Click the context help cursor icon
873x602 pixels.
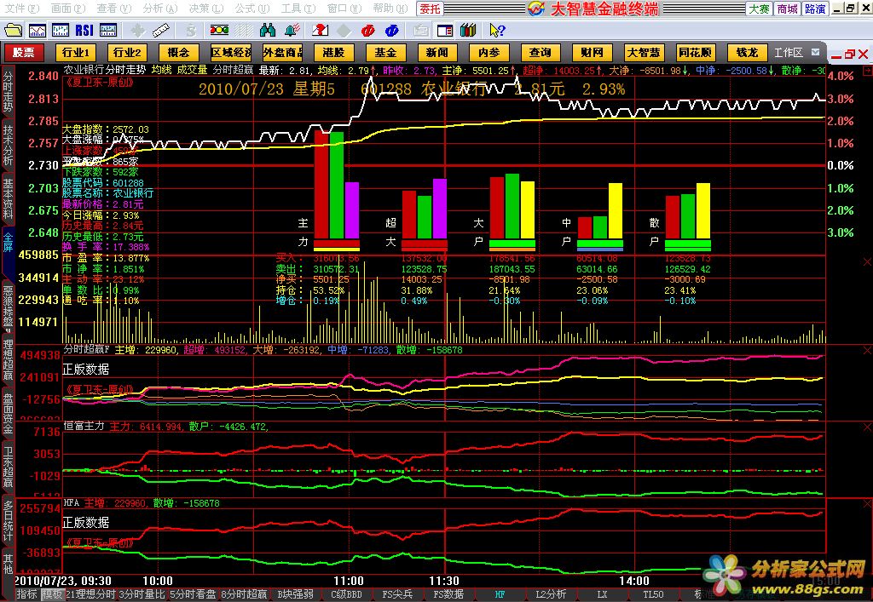(x=497, y=30)
